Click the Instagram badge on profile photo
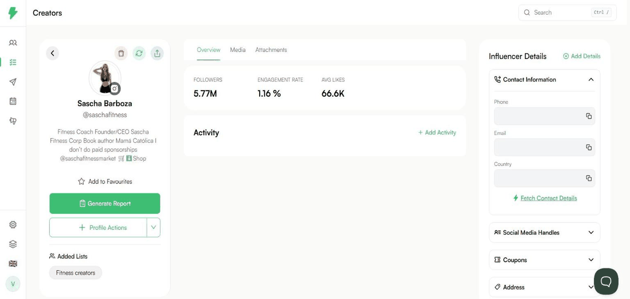Screen dimensions: 630x299 tap(115, 88)
